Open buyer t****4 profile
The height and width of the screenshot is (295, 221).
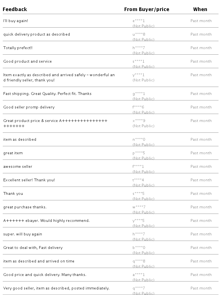click(138, 180)
